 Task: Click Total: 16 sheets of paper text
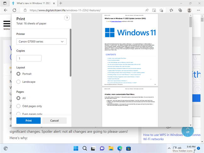(31, 23)
